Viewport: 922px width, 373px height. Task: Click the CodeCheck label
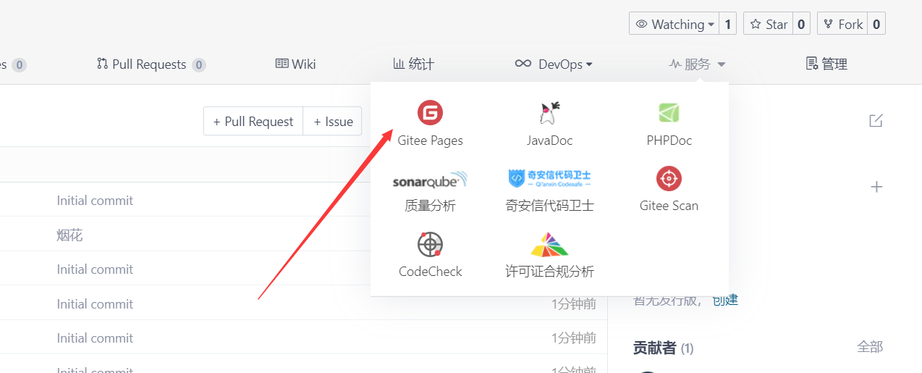(x=430, y=272)
